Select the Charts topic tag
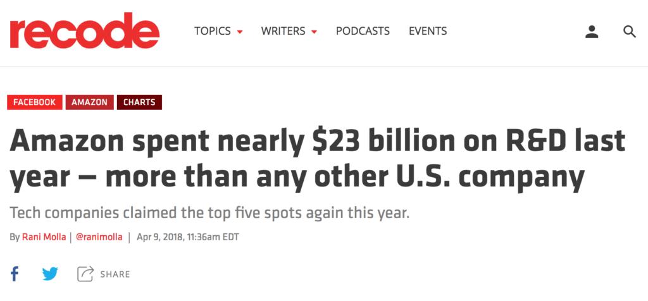The width and height of the screenshot is (648, 301). pos(139,102)
